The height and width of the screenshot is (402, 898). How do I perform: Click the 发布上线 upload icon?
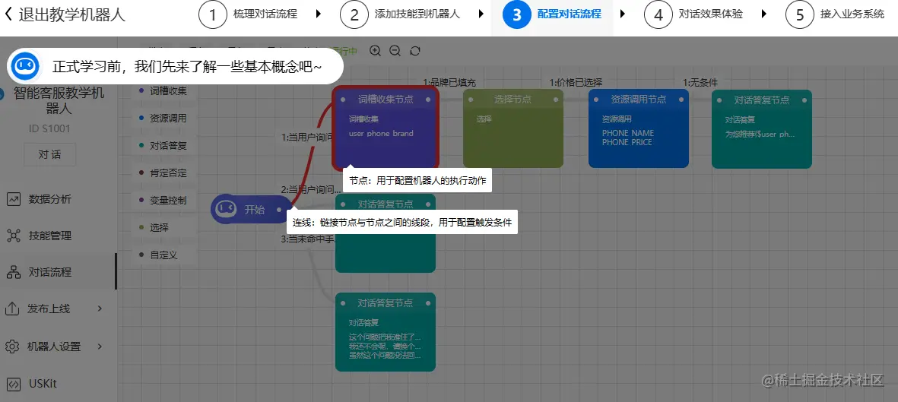tap(12, 309)
